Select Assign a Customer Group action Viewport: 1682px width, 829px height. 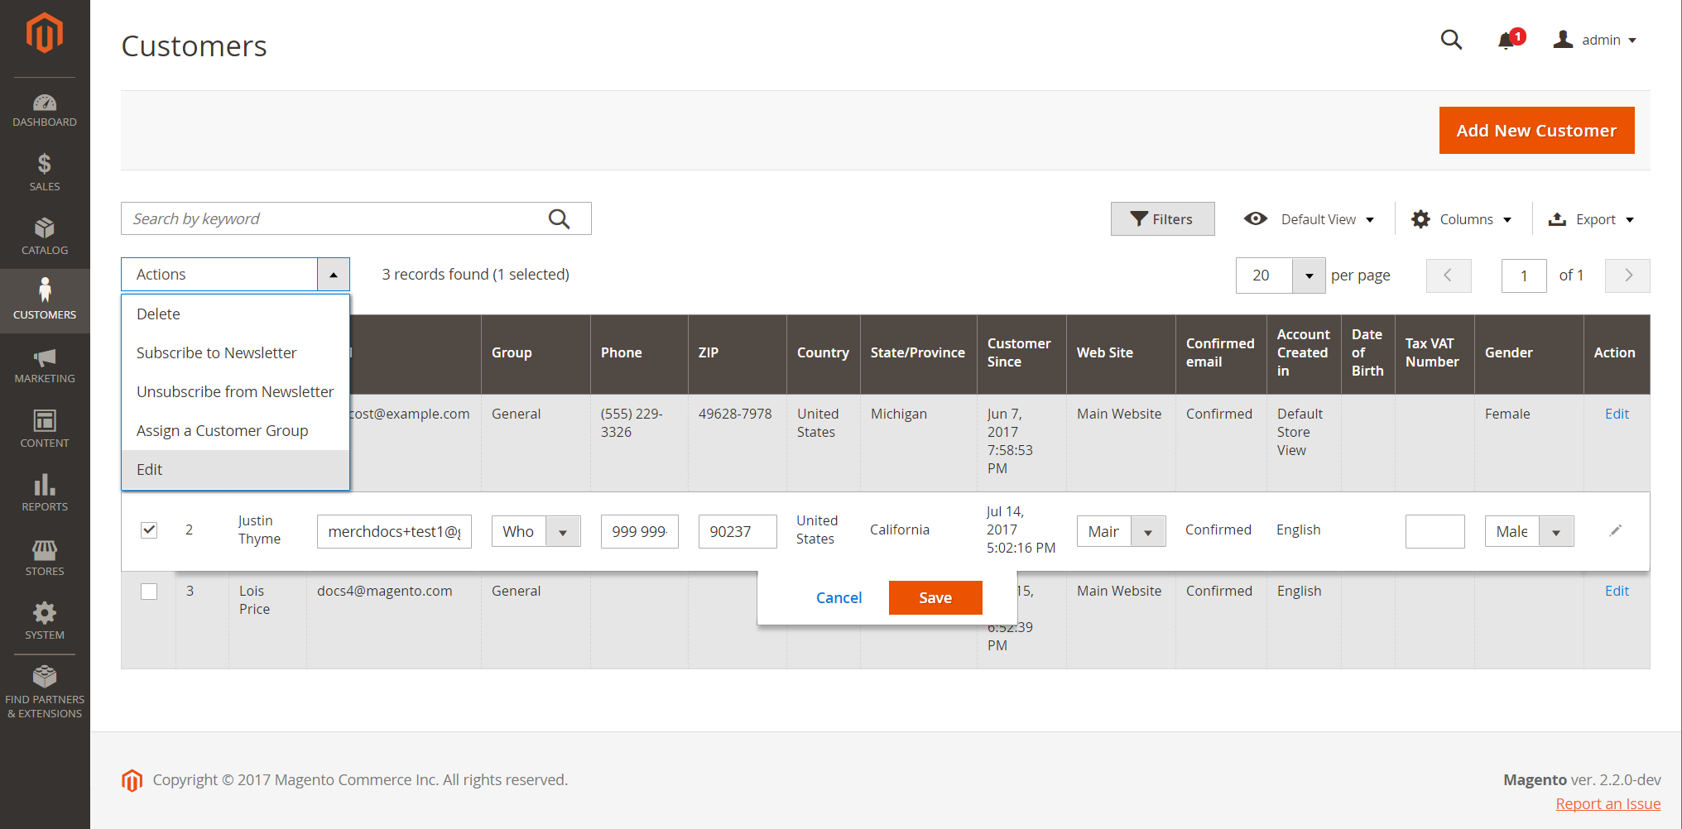(x=235, y=431)
